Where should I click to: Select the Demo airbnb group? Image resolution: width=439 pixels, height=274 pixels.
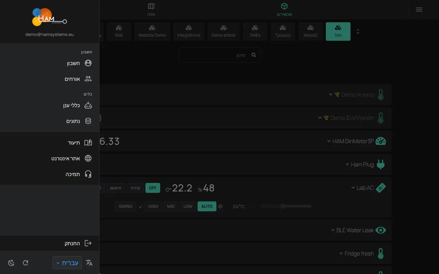(224, 32)
